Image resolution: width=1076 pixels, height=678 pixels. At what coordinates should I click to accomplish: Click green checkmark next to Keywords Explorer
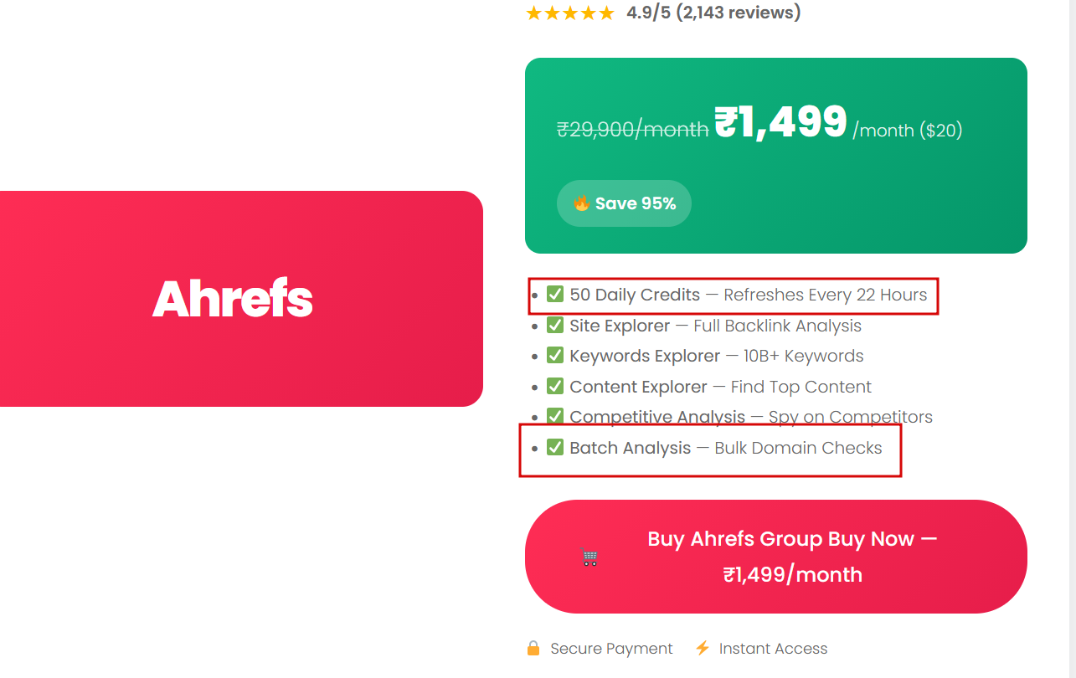pos(555,356)
